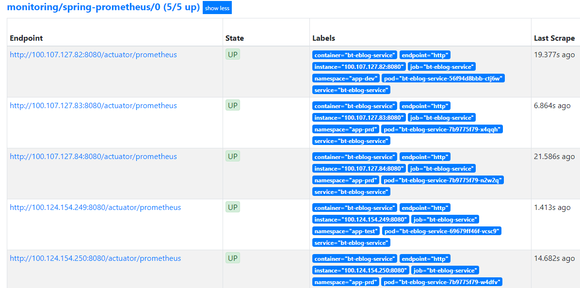Click pod label bt-eblog-service-56f94d8bbb-ctj6w
This screenshot has width=580, height=288.
(443, 79)
